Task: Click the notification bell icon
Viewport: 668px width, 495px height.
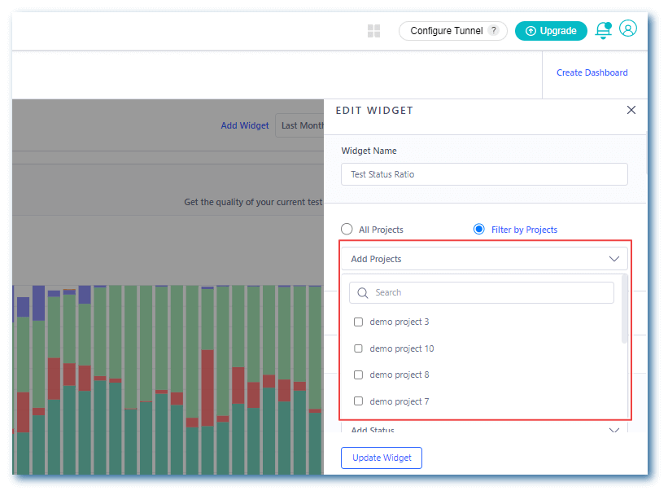Action: click(603, 31)
